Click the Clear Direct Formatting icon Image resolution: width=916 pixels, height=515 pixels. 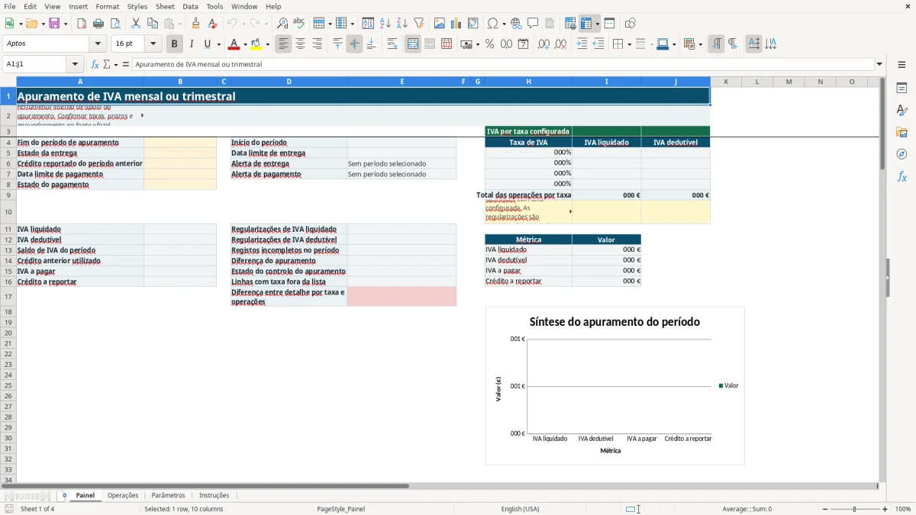213,24
